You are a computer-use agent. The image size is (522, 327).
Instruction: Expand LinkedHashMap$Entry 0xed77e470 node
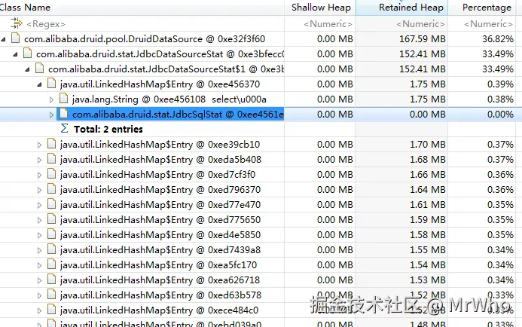(x=39, y=205)
